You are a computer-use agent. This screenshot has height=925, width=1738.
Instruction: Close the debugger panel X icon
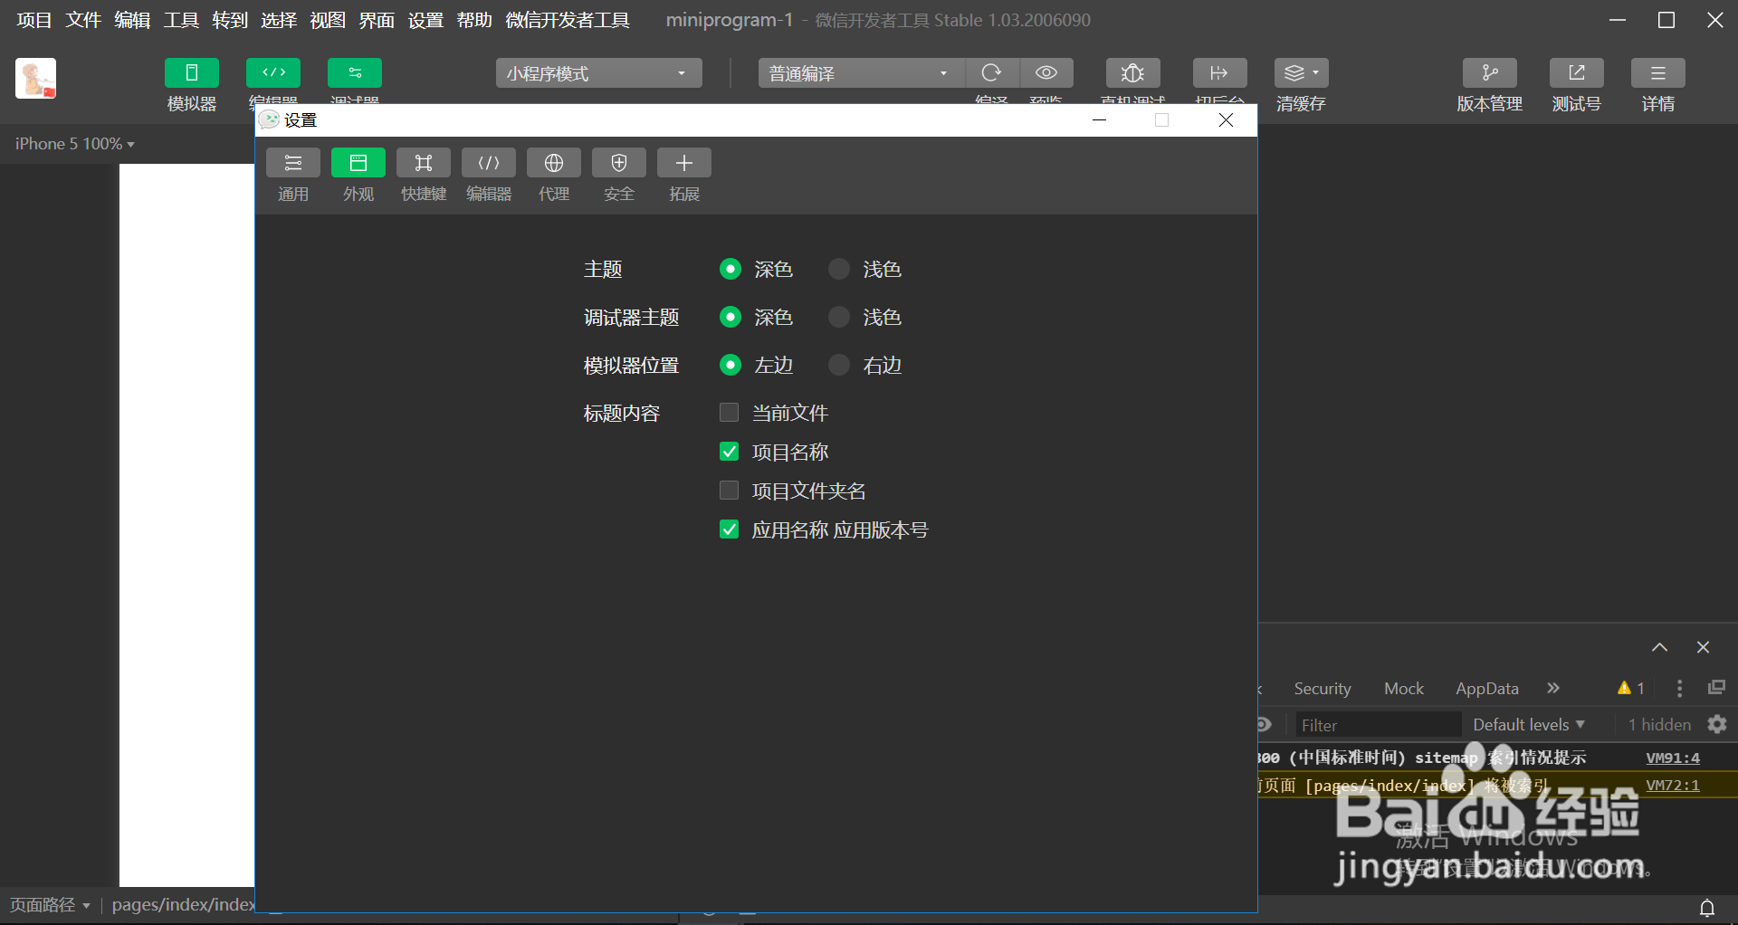tap(1703, 647)
